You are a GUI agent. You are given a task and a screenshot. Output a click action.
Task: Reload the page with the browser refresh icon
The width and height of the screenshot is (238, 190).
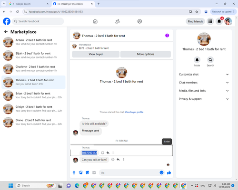pos(18,11)
